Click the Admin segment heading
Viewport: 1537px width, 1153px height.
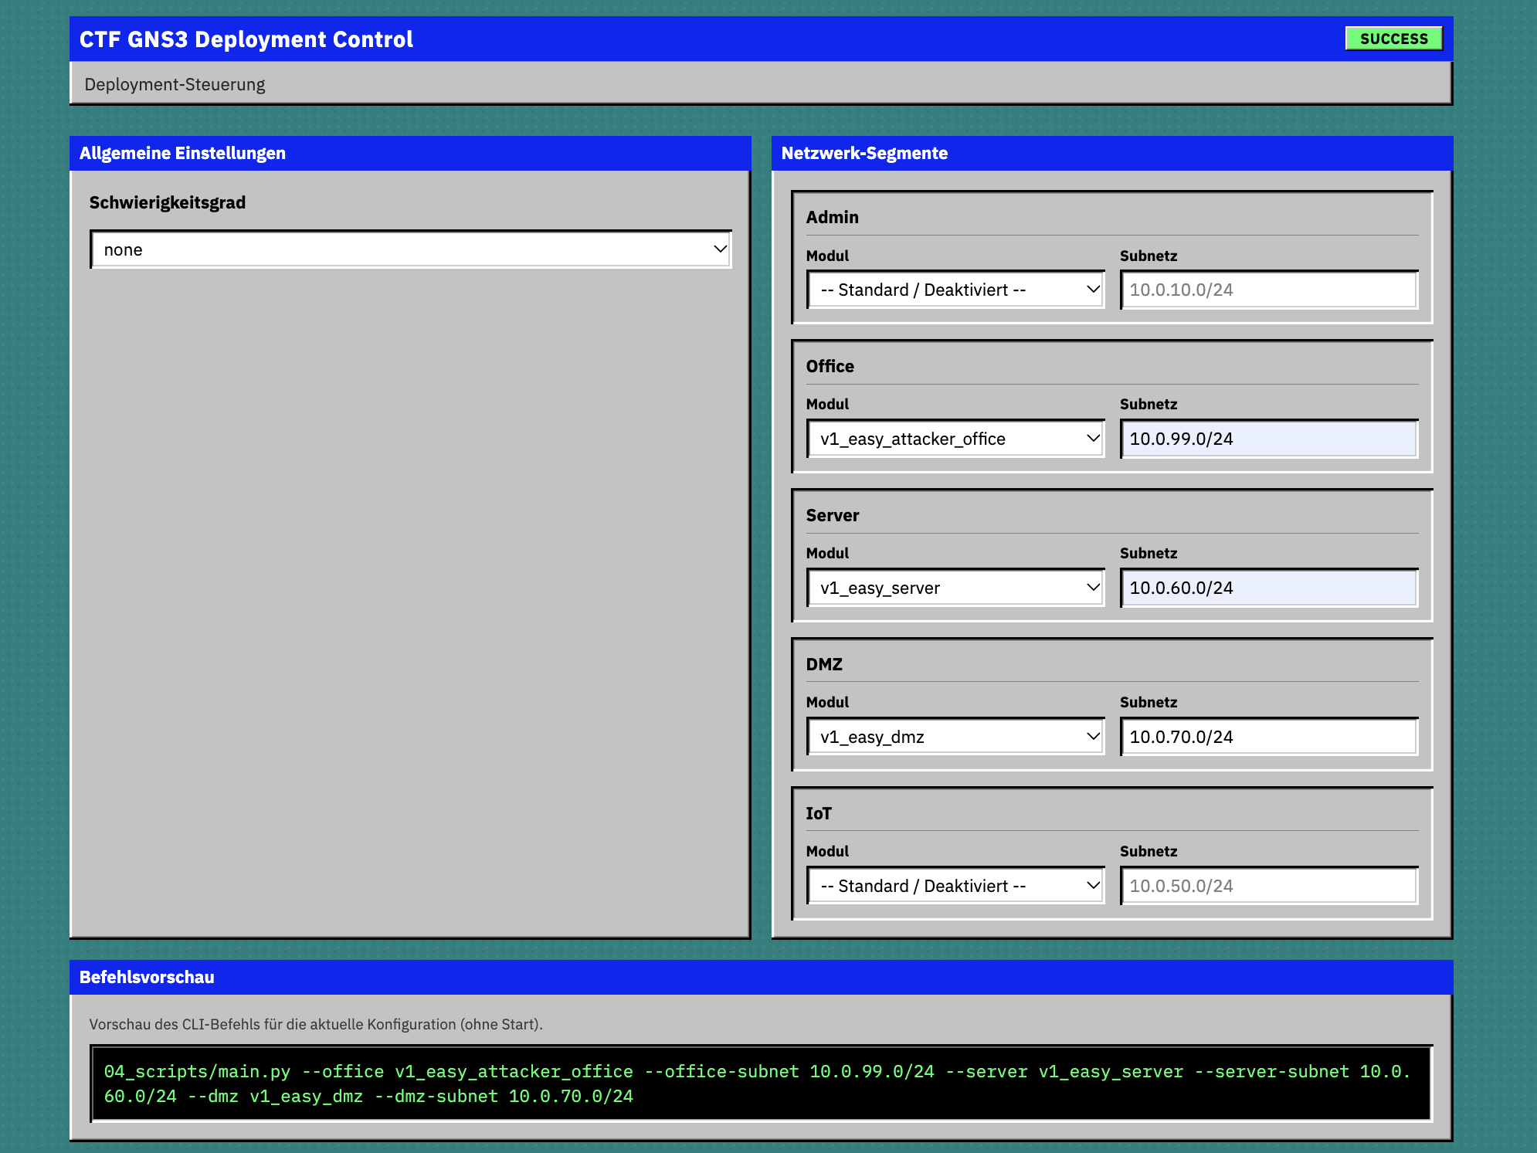pos(832,217)
